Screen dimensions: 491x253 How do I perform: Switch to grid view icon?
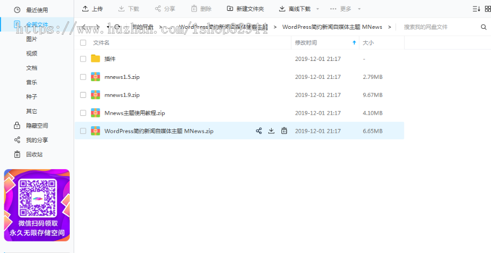[x=488, y=9]
